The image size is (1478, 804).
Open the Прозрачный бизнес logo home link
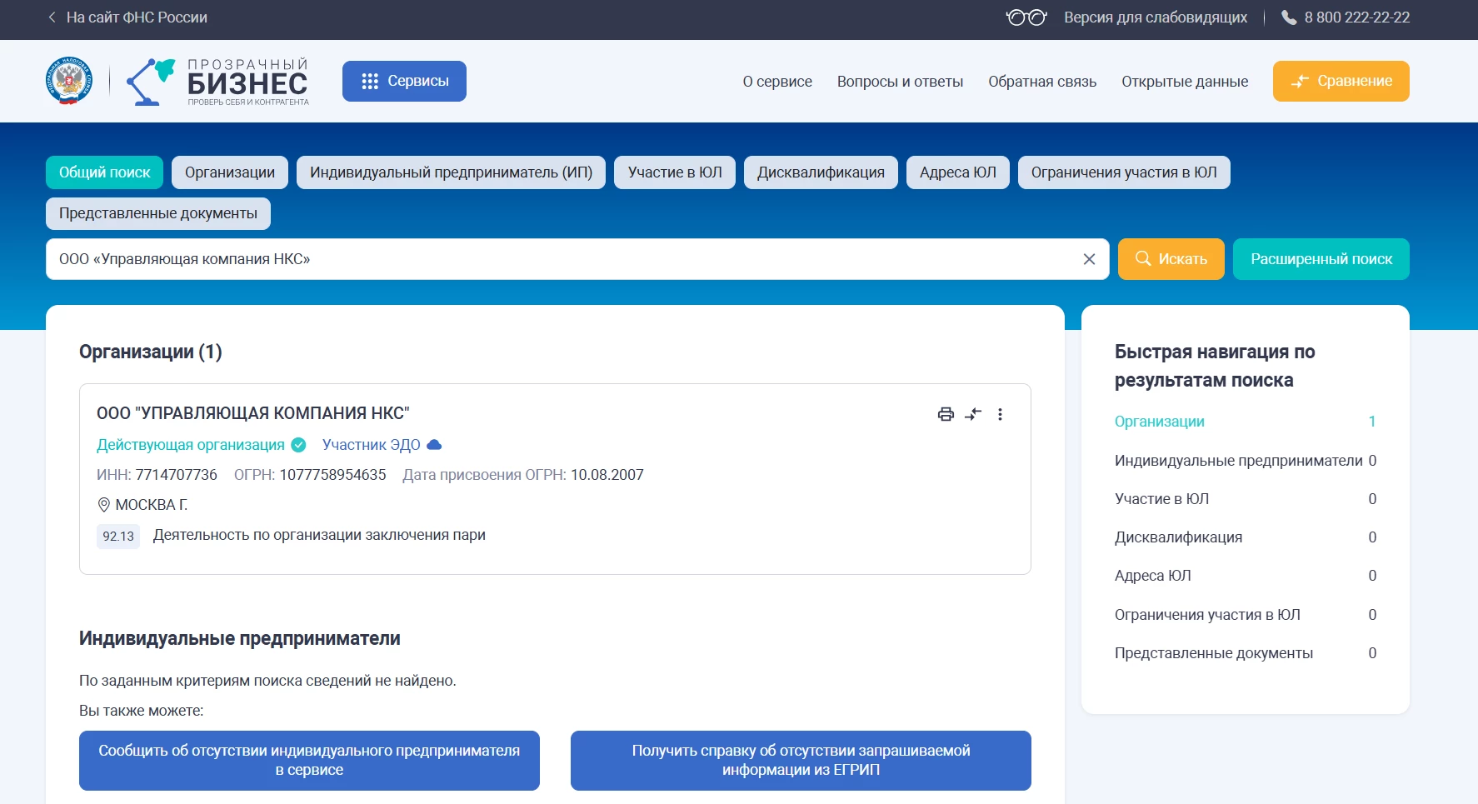(x=217, y=82)
